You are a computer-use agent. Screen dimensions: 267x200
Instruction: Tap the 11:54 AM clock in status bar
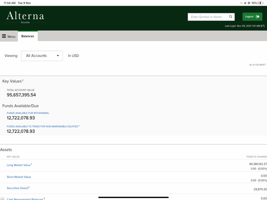(x=10, y=3)
